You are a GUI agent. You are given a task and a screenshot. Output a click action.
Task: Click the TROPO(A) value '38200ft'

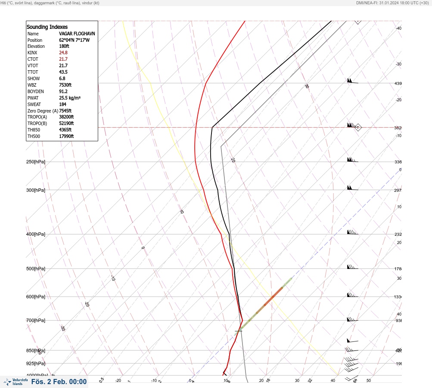[66, 117]
